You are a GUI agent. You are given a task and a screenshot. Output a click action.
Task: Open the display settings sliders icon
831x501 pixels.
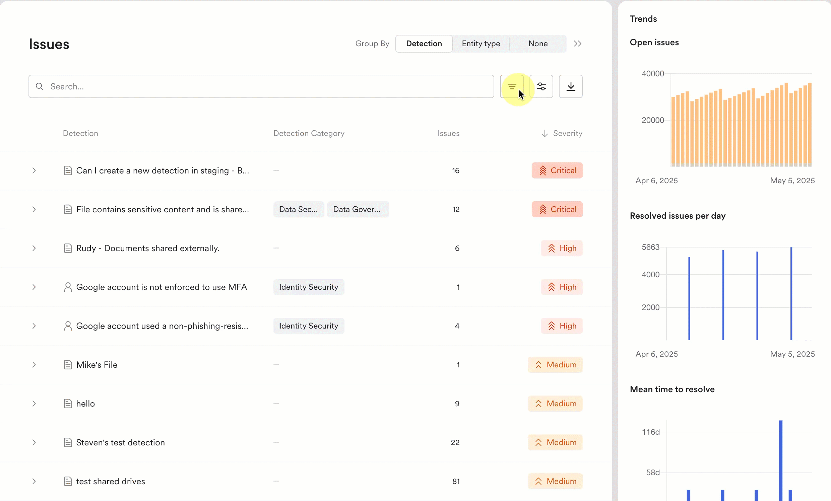pyautogui.click(x=541, y=86)
